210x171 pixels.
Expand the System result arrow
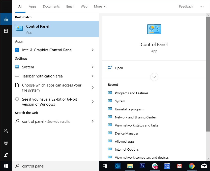click(x=93, y=67)
